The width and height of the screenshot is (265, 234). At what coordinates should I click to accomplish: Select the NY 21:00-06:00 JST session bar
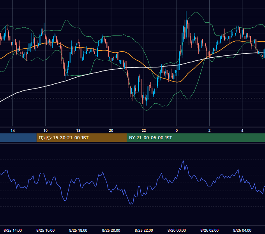pos(196,138)
